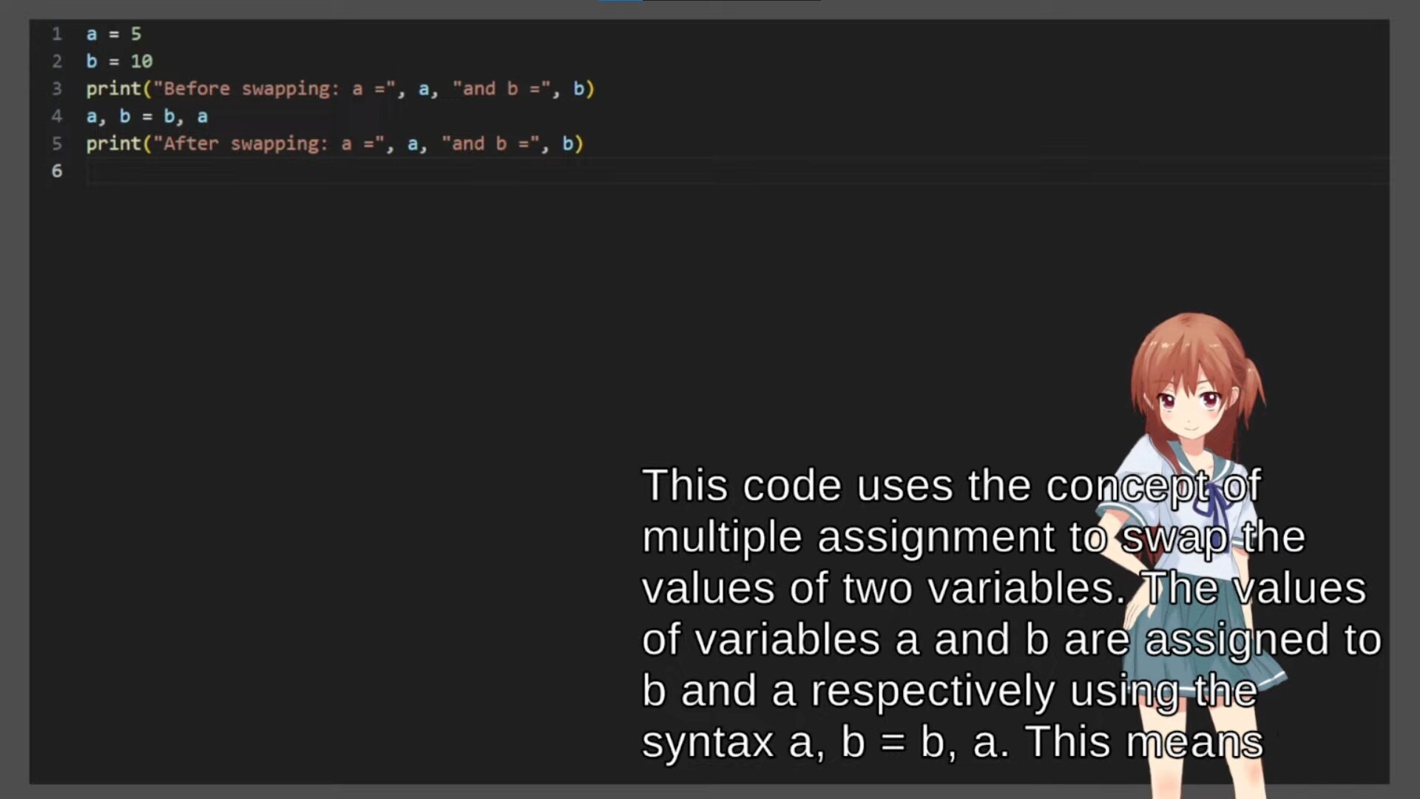Click line number 2 in the gutter
This screenshot has width=1420, height=799.
tap(57, 61)
